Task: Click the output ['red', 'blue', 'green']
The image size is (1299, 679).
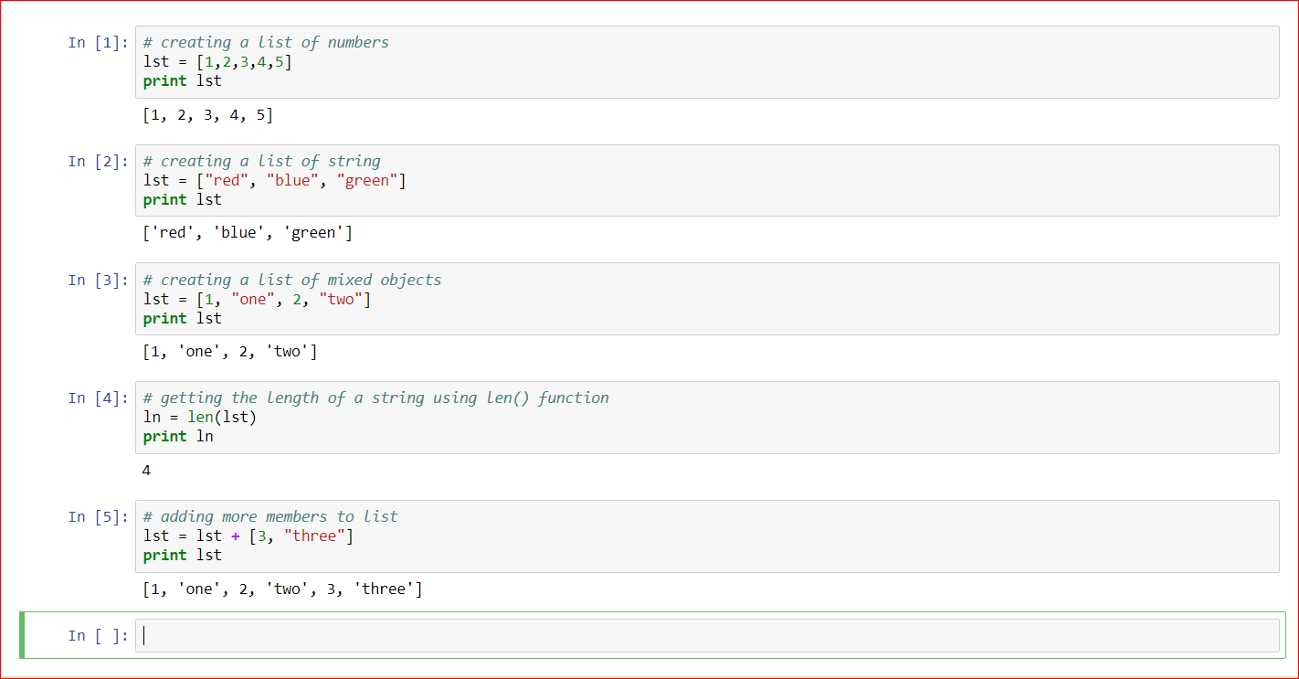Action: point(248,233)
